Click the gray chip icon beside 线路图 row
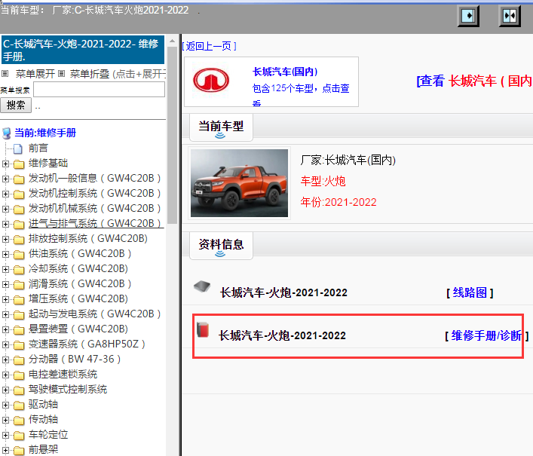Image resolution: width=533 pixels, height=456 pixels. pyautogui.click(x=202, y=286)
